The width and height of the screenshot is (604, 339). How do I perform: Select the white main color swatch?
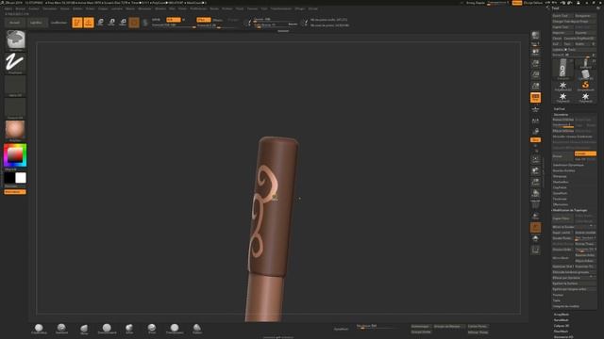coord(21,178)
